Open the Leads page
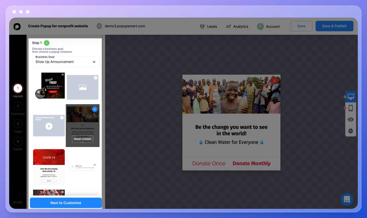Image resolution: width=367 pixels, height=218 pixels. 208,26
